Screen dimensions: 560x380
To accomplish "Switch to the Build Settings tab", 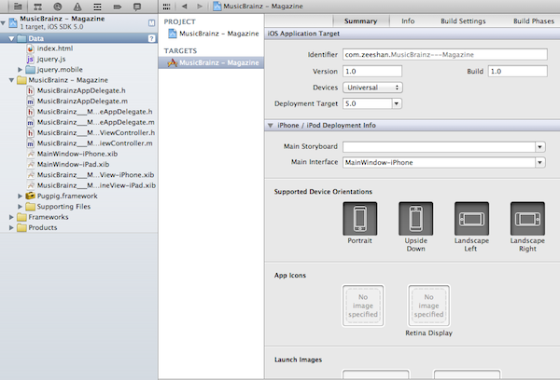I will 463,21.
